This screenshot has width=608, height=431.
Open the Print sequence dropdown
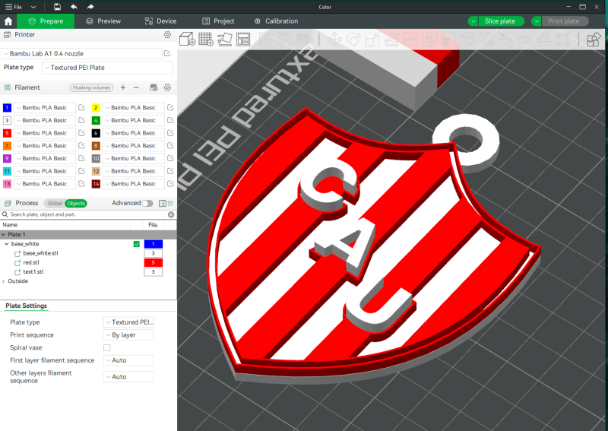tap(128, 334)
